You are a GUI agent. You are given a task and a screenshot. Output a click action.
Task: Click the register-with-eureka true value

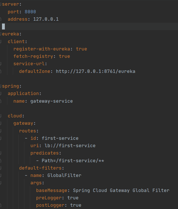(x=81, y=49)
